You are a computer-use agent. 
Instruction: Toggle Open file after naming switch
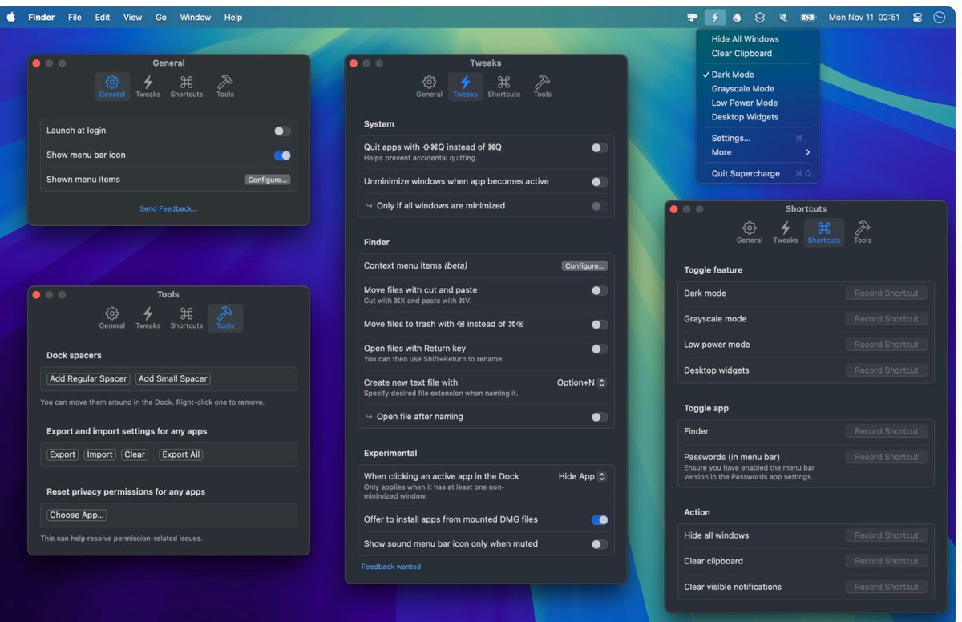click(x=600, y=417)
